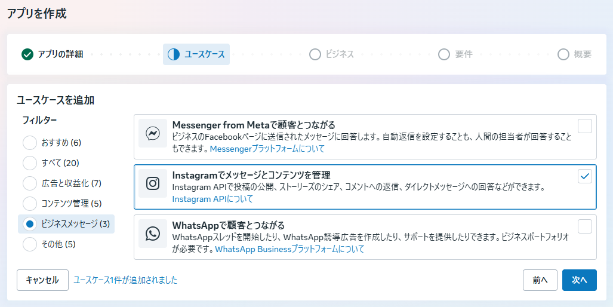Select the コンテンツ管理 (5) filter radio button

[x=30, y=204]
